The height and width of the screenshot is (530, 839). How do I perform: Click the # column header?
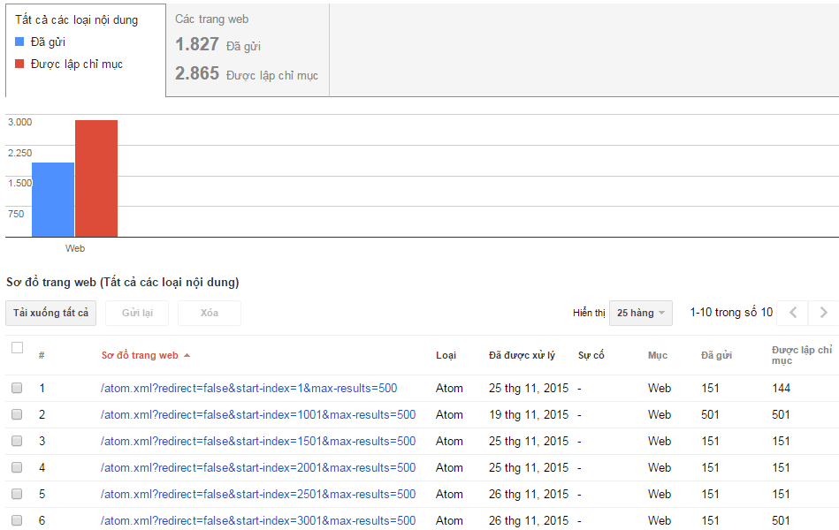(x=42, y=356)
